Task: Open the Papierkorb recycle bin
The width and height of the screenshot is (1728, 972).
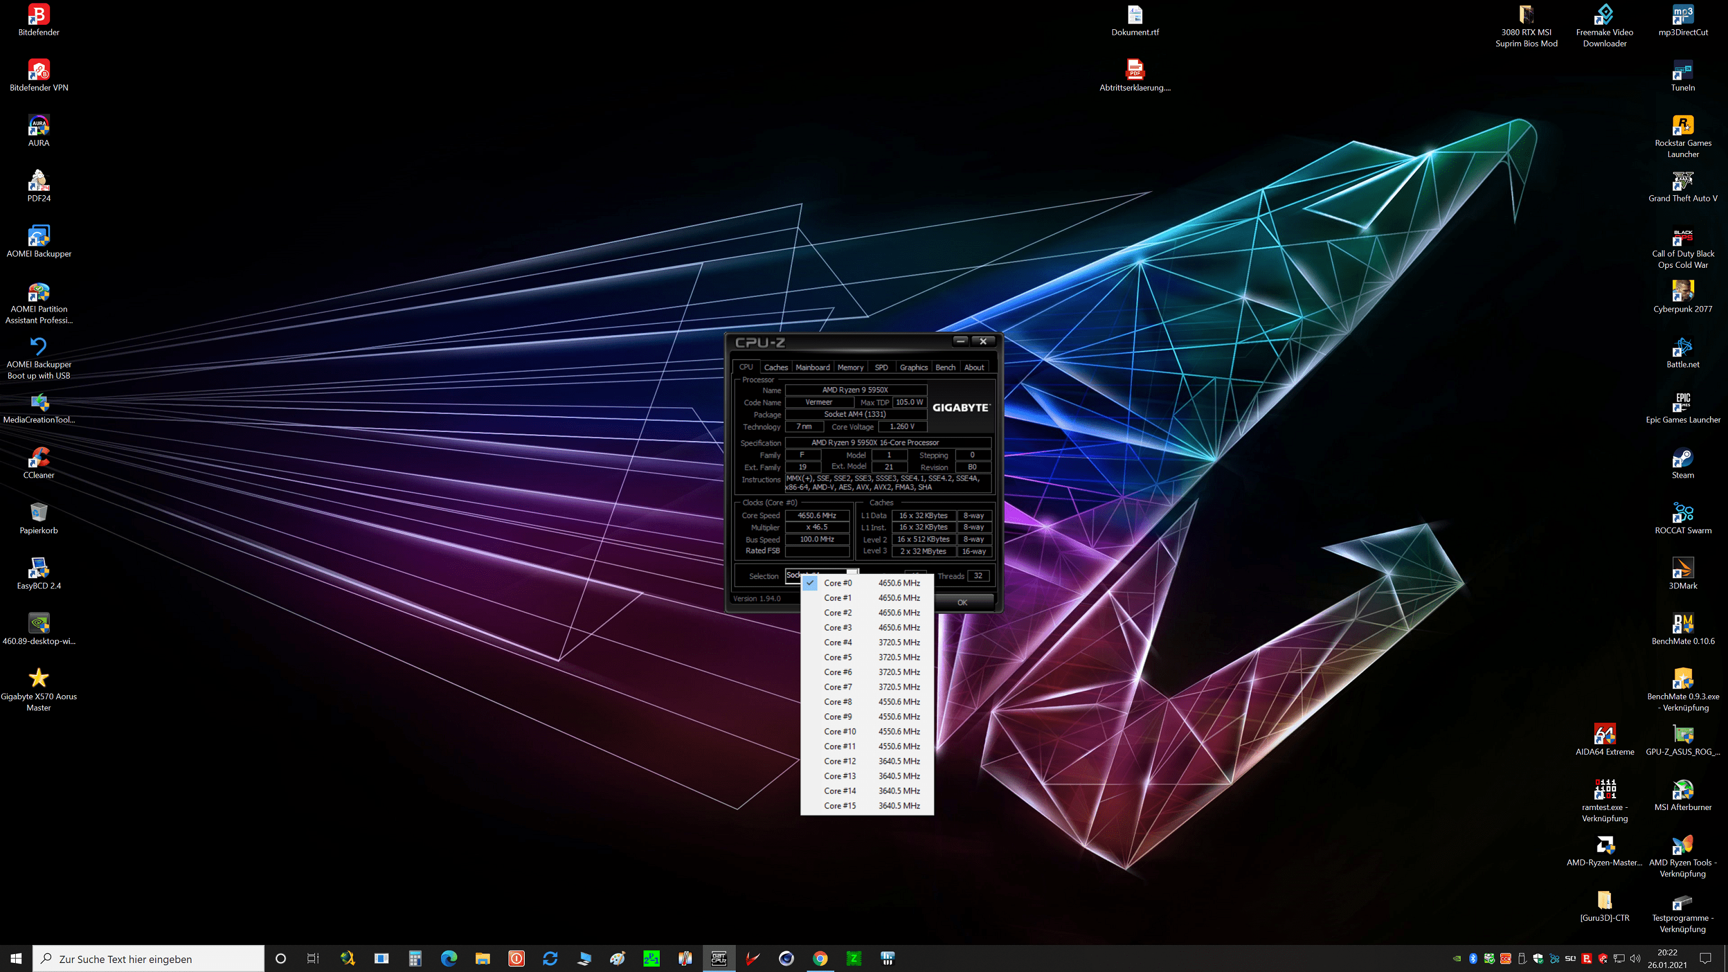Action: (x=38, y=518)
